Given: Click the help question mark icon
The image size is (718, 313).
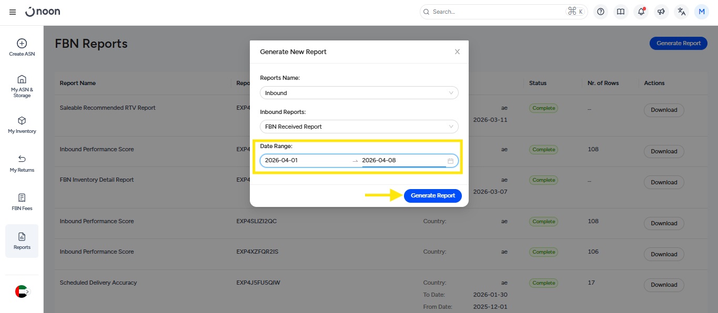Looking at the screenshot, I should pos(601,12).
